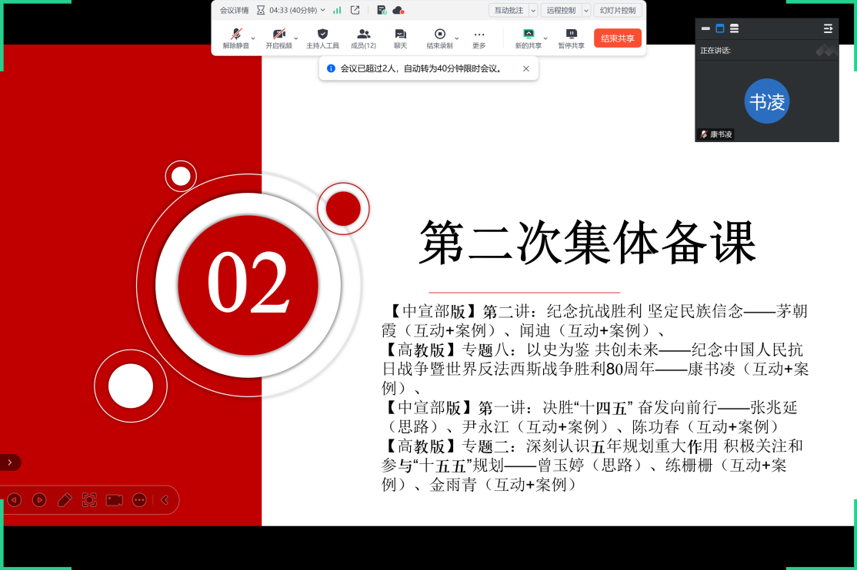Viewport: 857px width, 570px height.
Task: Select the pen annotation tool on slide
Action: [x=65, y=500]
